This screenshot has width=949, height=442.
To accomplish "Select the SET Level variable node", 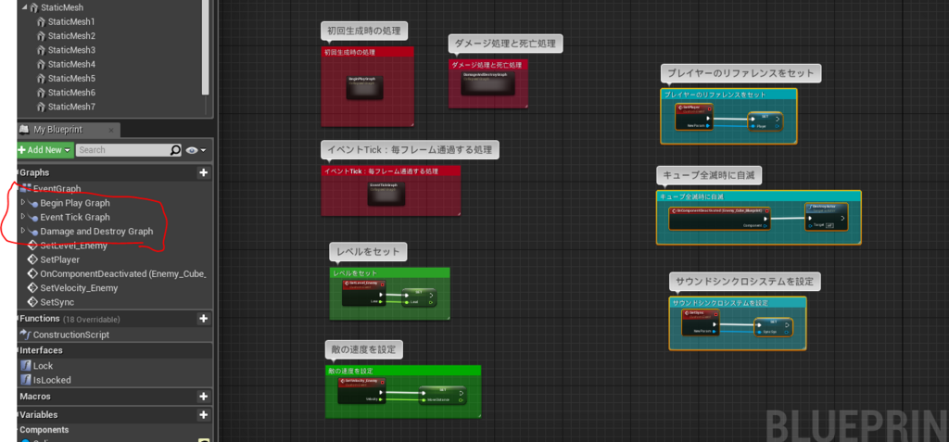I will (418, 297).
